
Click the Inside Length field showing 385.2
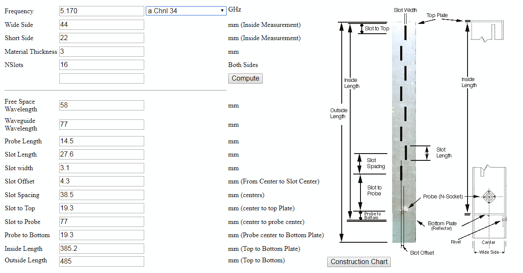point(102,249)
